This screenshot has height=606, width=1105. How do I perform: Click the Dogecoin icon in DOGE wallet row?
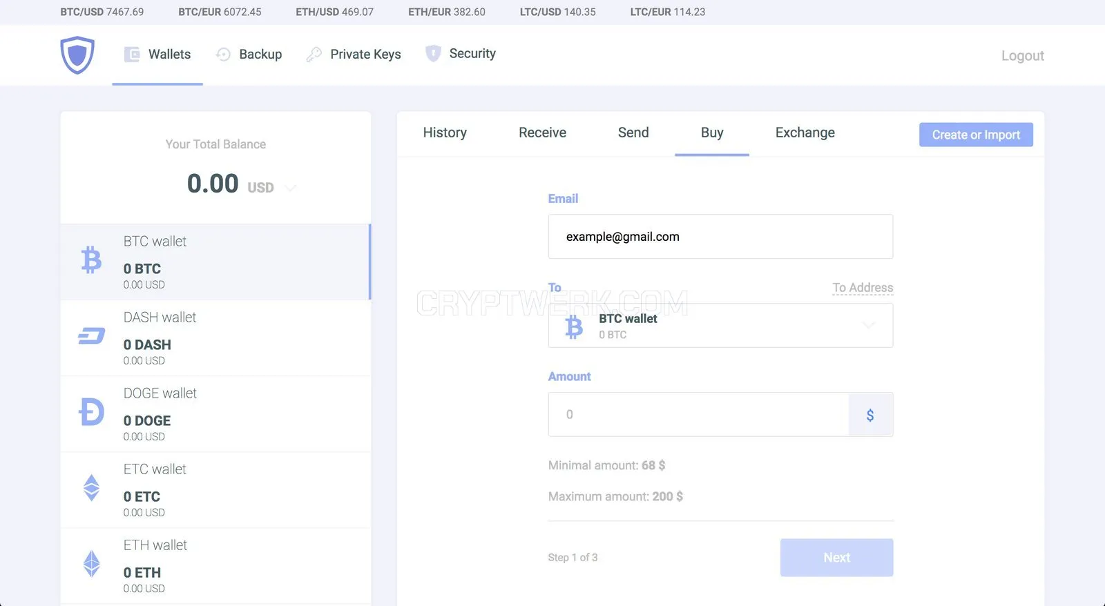pos(91,412)
